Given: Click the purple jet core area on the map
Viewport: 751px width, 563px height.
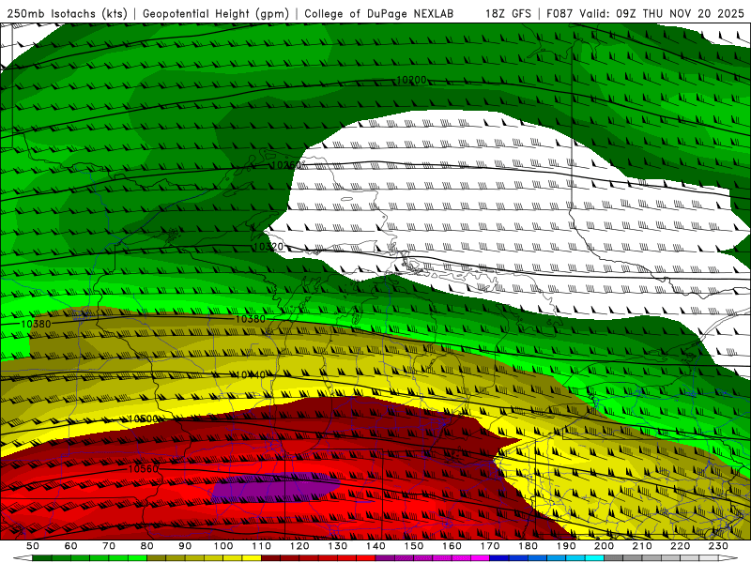Looking at the screenshot, I should 274,487.
